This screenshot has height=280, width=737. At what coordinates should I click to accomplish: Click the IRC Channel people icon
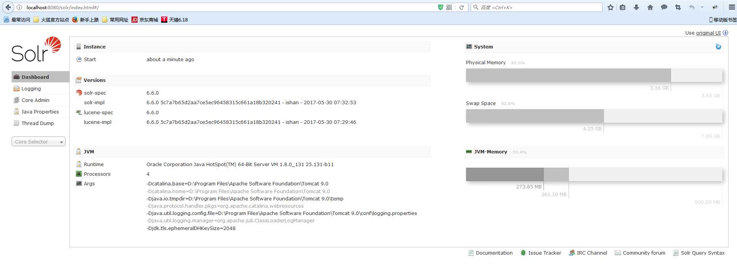pos(572,253)
